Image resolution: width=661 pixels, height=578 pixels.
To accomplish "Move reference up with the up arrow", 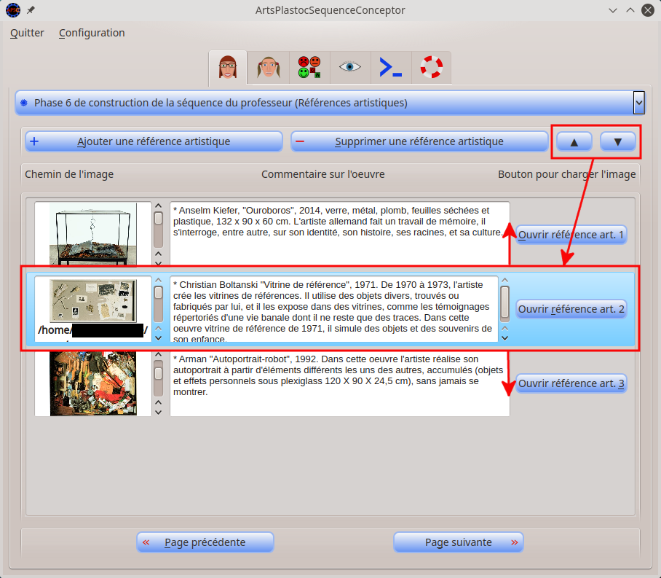I will coord(574,142).
